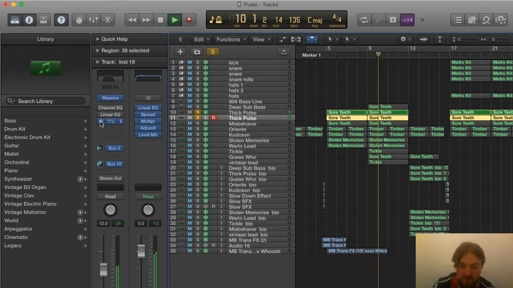This screenshot has height=288, width=513.
Task: Click the Stop button
Action: point(160,20)
